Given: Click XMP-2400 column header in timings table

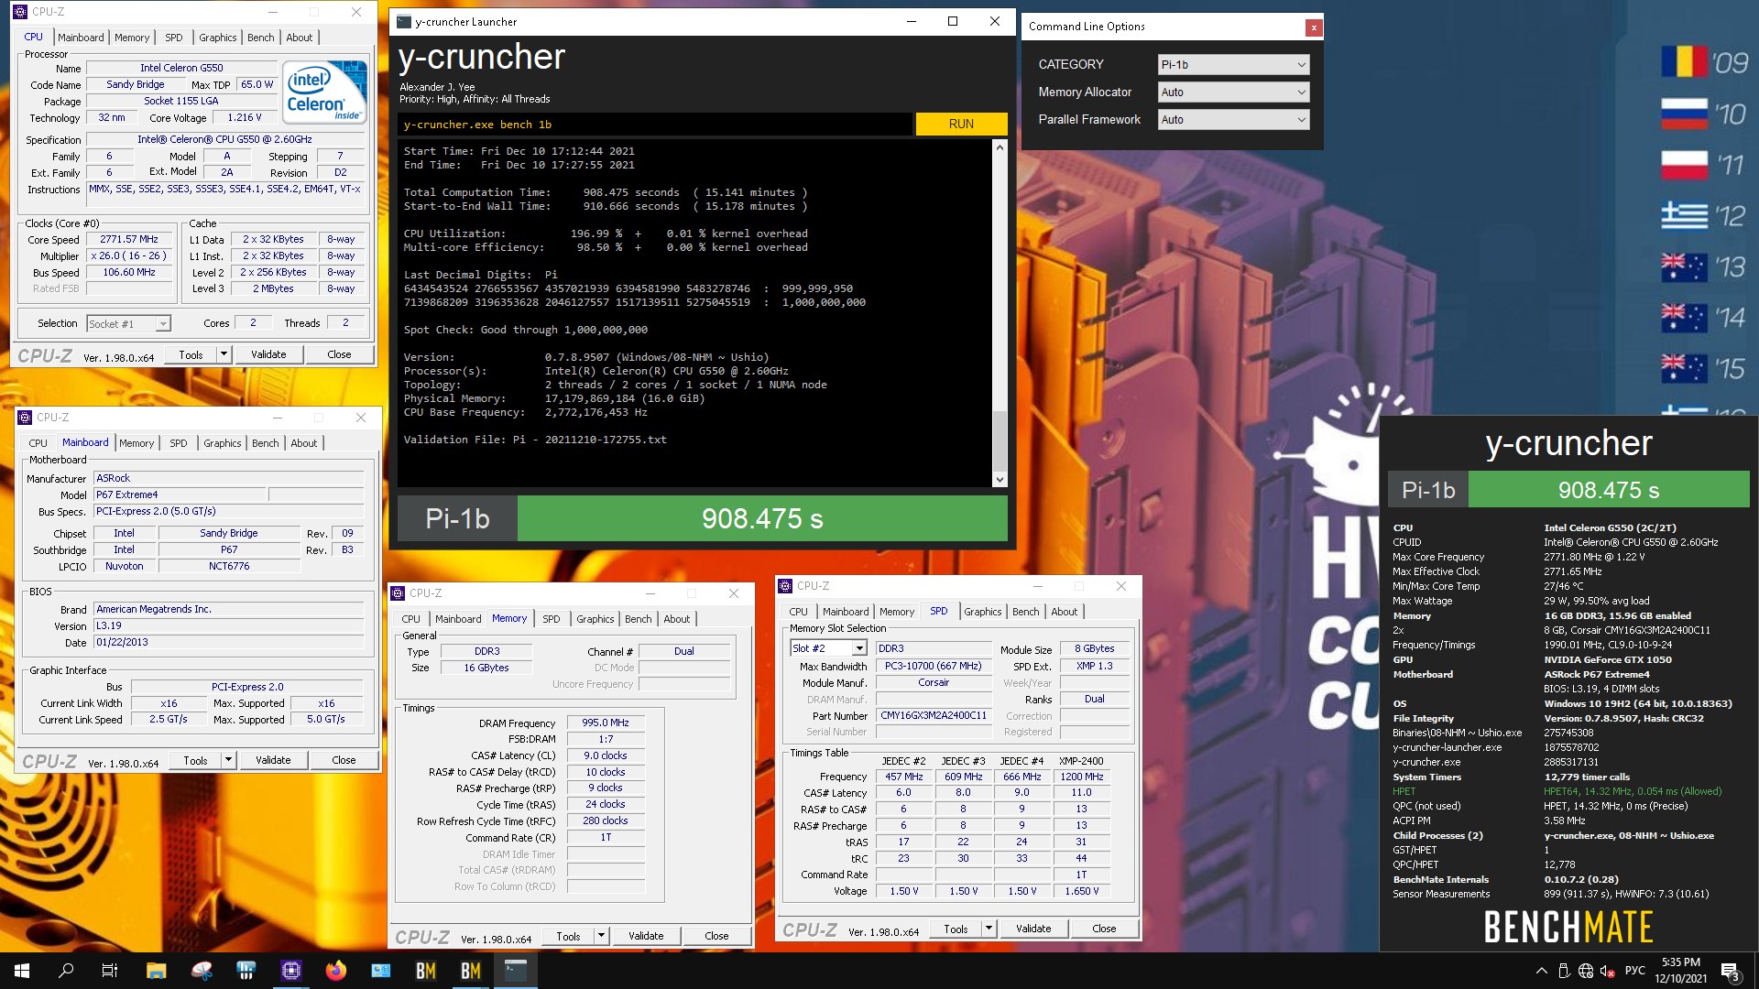Looking at the screenshot, I should [x=1081, y=761].
